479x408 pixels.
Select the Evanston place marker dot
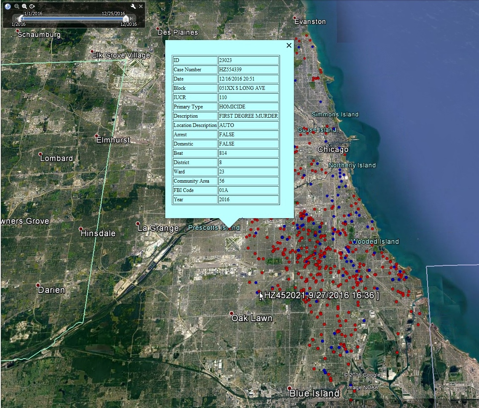295,18
